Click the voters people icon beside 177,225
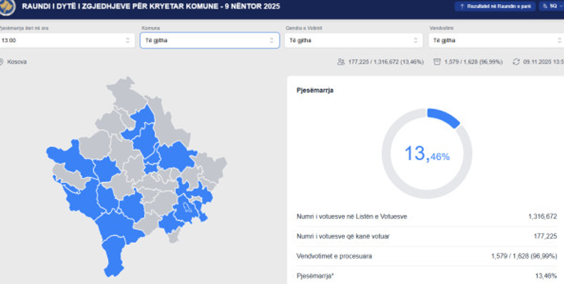This screenshot has height=284, width=564. pos(340,62)
